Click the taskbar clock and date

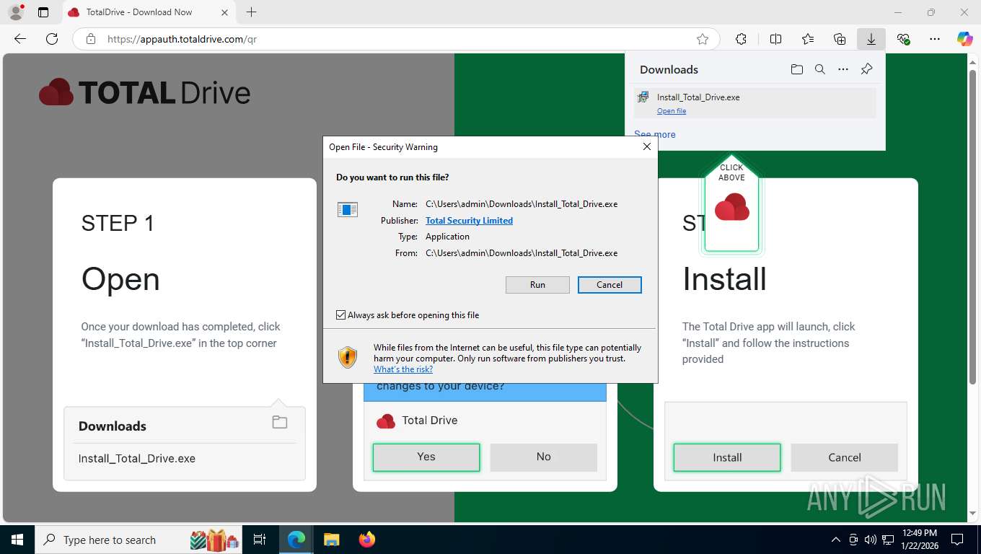tap(919, 540)
